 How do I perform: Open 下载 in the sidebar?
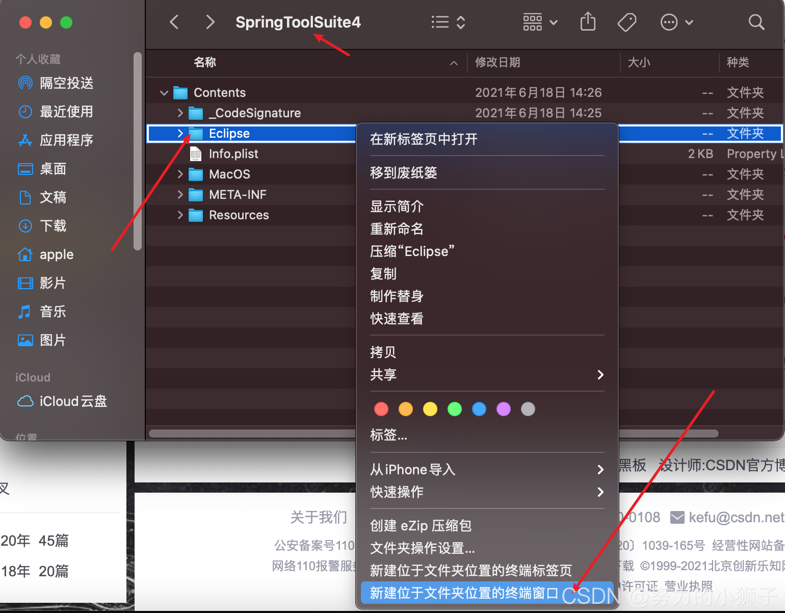pos(42,225)
